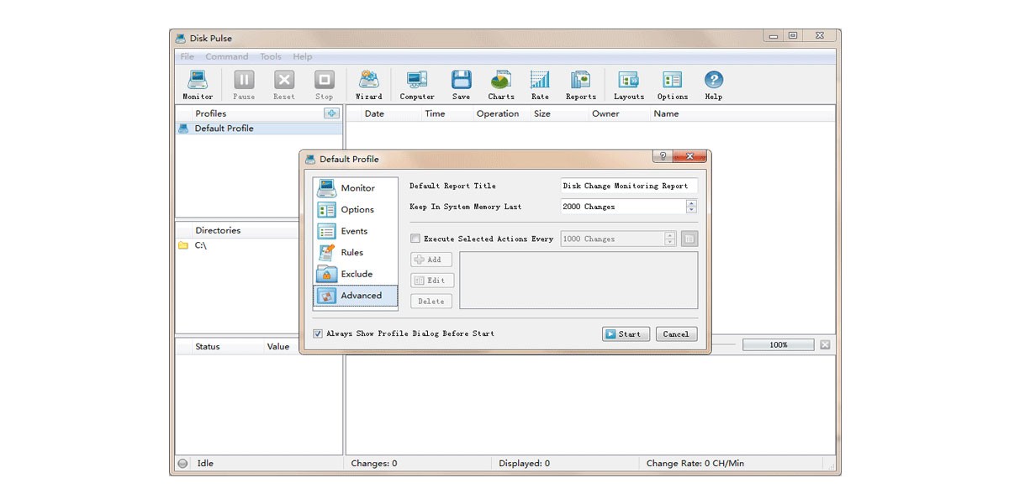Open Reports from the toolbar
The height and width of the screenshot is (504, 1009).
click(x=580, y=85)
